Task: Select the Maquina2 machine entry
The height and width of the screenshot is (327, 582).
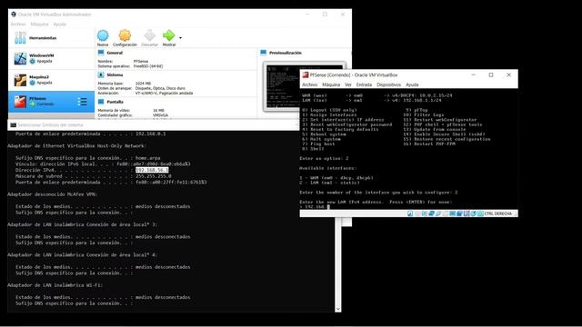Action: click(51, 80)
